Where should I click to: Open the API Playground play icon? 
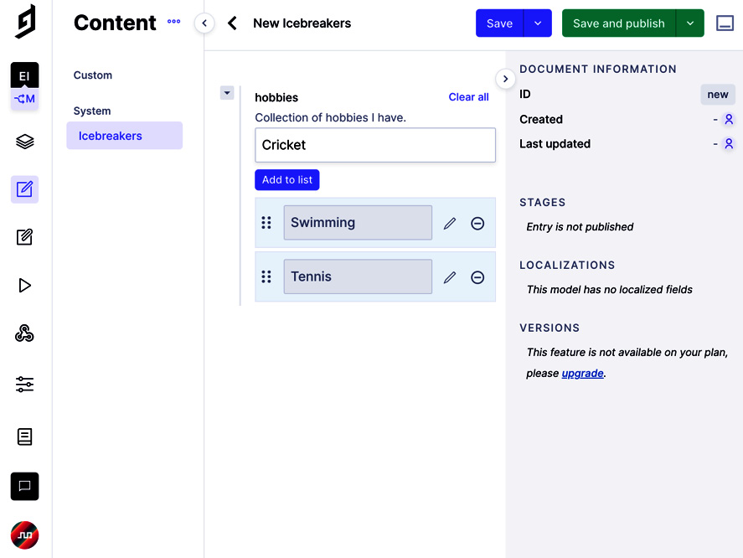point(24,285)
